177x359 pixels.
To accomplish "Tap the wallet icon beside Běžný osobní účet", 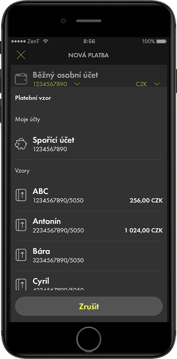I will pyautogui.click(x=21, y=79).
